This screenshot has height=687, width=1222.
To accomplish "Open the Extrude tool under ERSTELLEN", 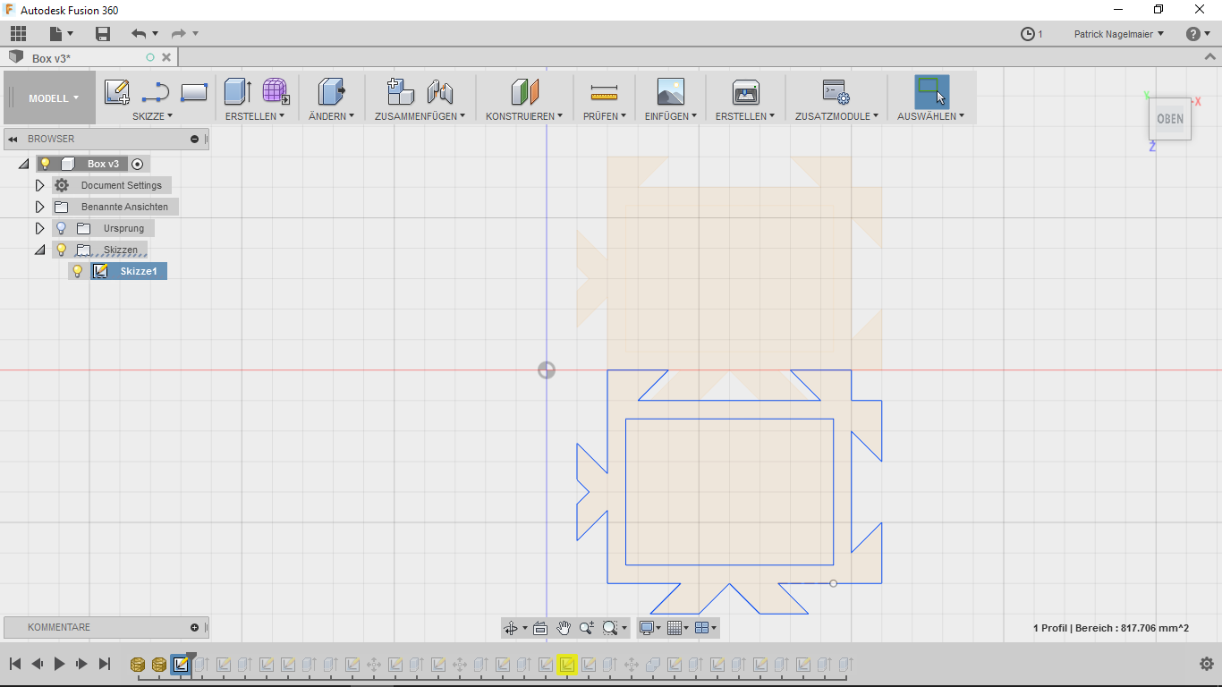I will point(236,92).
